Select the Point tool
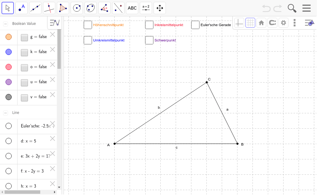Screen dimensions: 317x195 tap(22, 8)
